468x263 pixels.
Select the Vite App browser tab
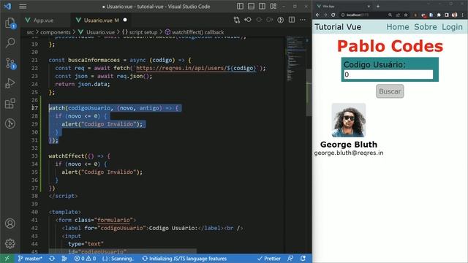343,6
